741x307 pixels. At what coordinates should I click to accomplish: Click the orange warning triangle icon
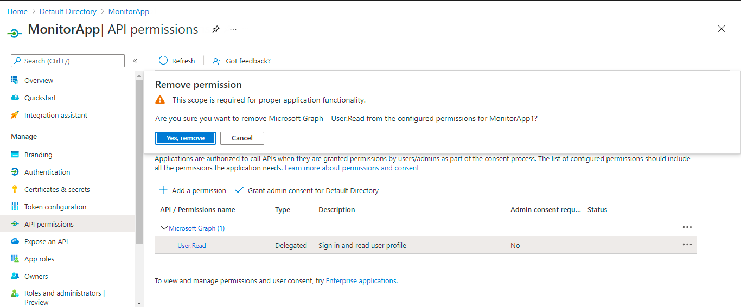tap(160, 100)
